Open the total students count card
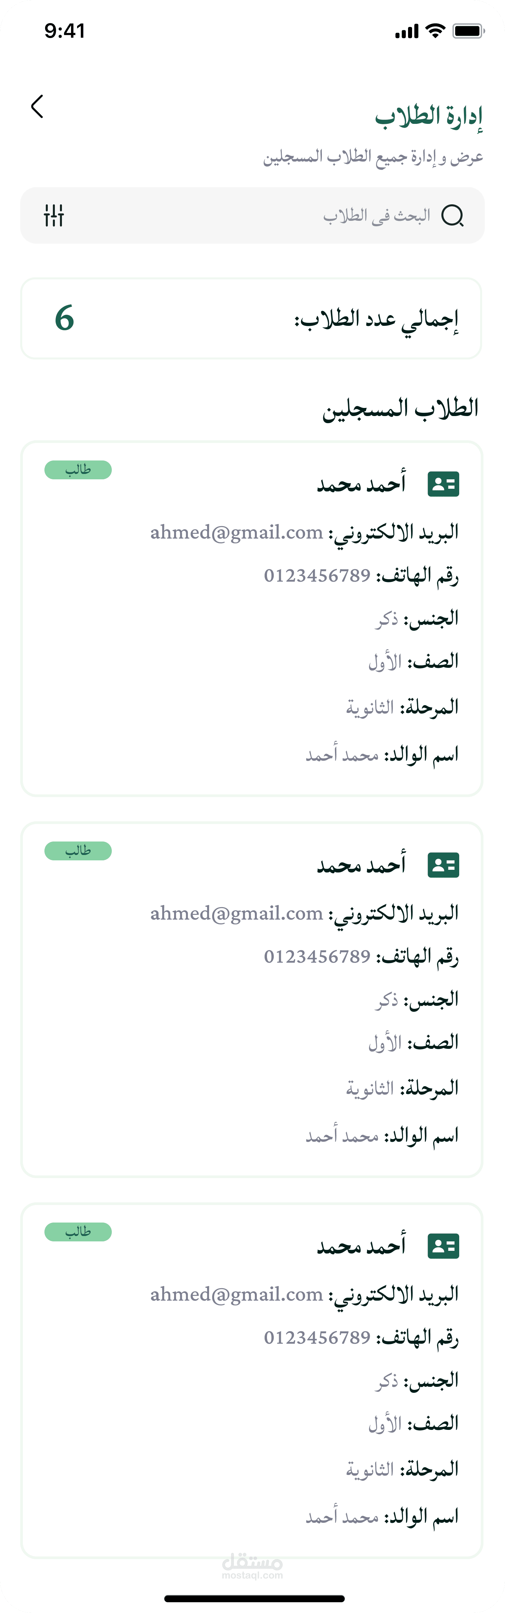505x1613 pixels. 251,319
